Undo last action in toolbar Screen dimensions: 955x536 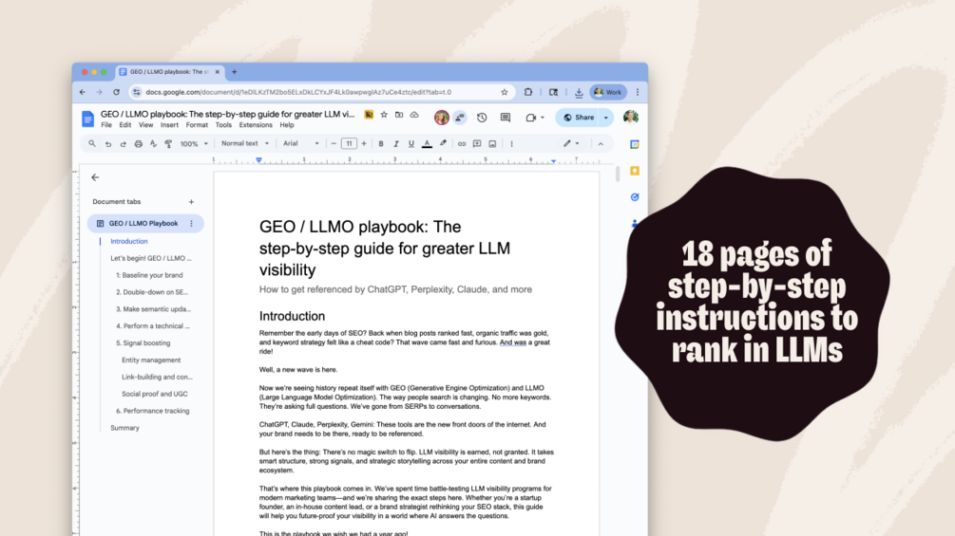coord(107,144)
